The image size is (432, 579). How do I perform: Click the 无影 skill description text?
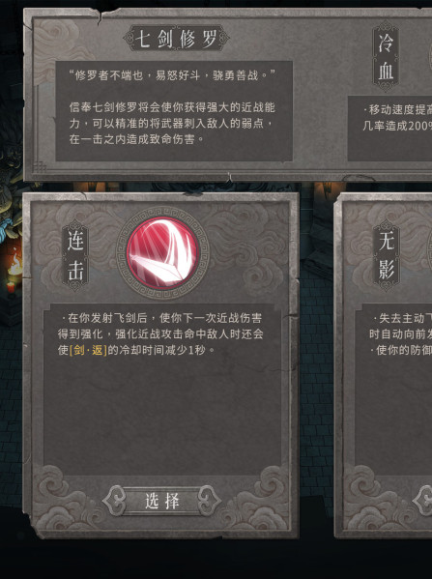400,333
